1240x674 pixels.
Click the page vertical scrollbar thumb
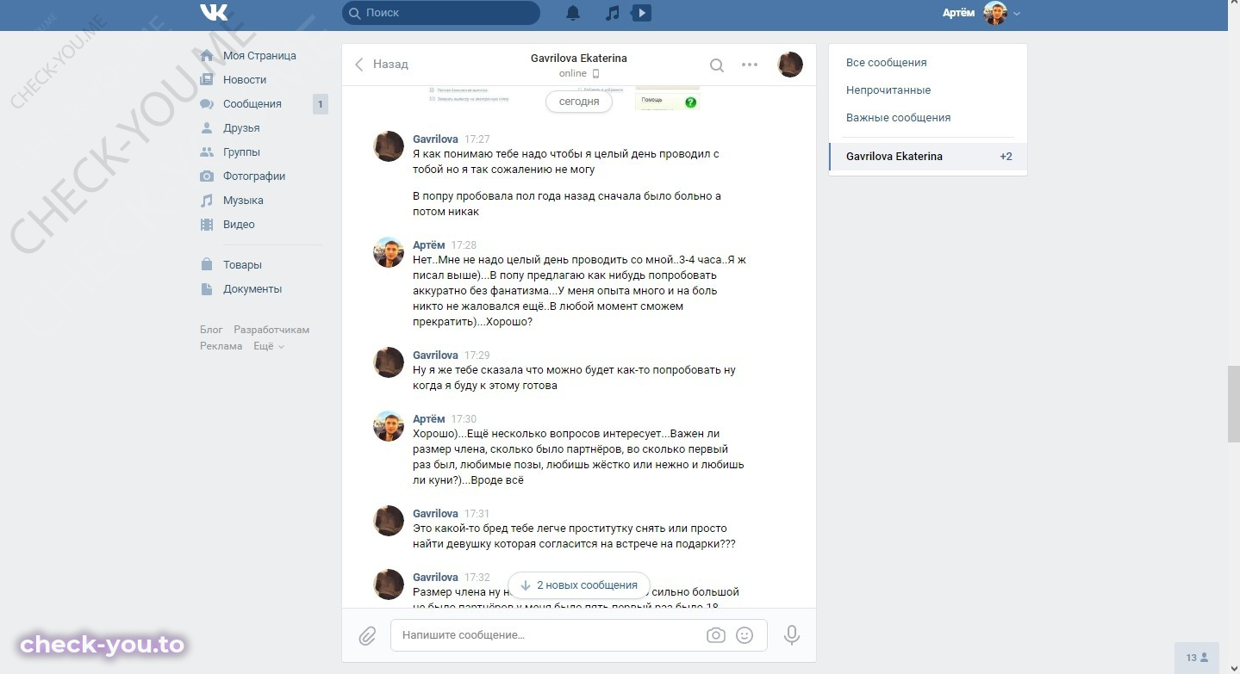(x=1233, y=405)
